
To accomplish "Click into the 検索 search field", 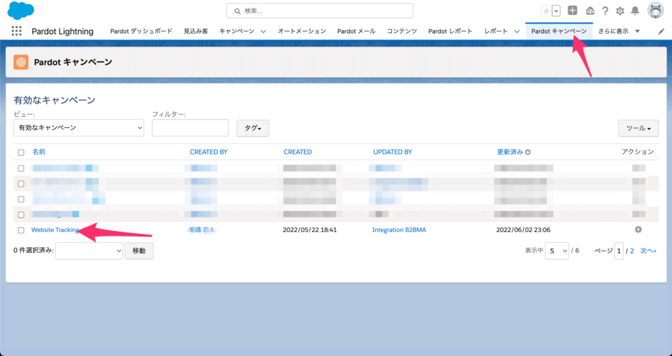I will click(320, 11).
